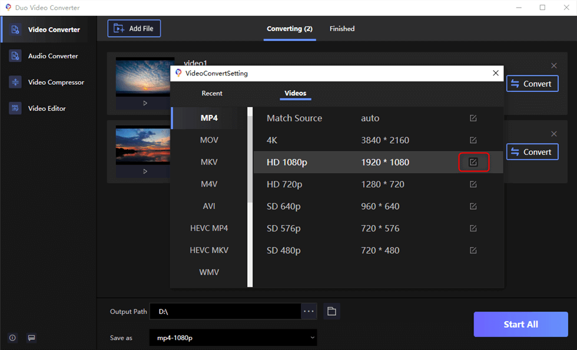577x350 pixels.
Task: Select MKV format in the list
Action: point(209,162)
